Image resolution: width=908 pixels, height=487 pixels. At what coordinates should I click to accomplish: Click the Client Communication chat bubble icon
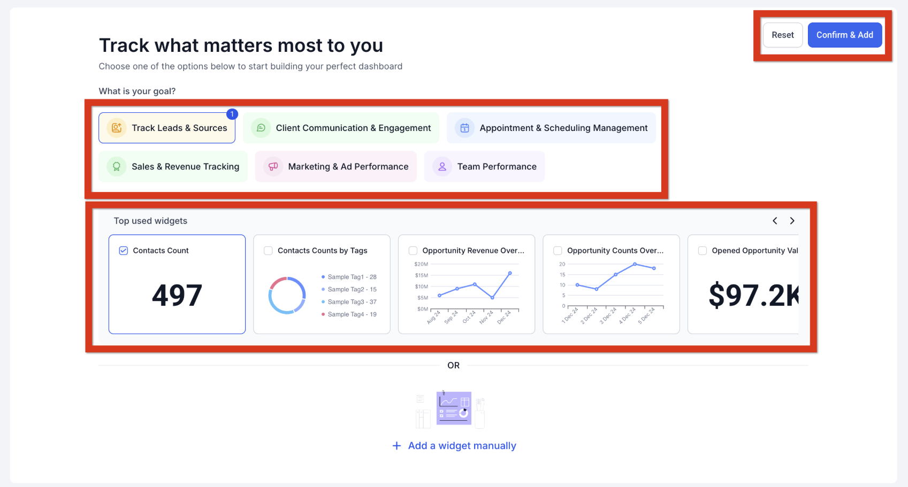(x=261, y=128)
